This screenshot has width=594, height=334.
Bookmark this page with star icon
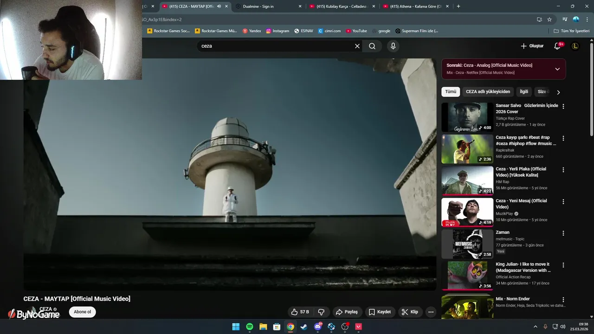point(549,19)
